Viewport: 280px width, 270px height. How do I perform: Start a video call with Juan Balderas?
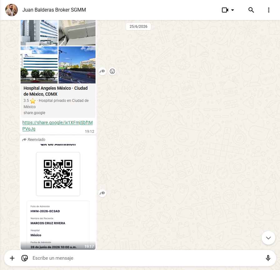tap(225, 10)
